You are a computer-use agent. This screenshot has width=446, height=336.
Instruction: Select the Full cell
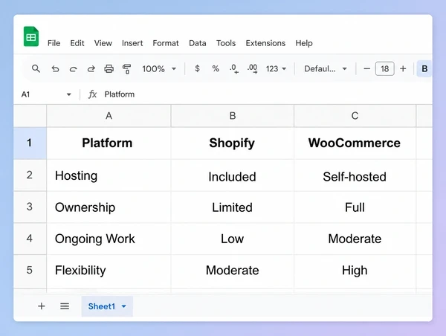coord(355,207)
